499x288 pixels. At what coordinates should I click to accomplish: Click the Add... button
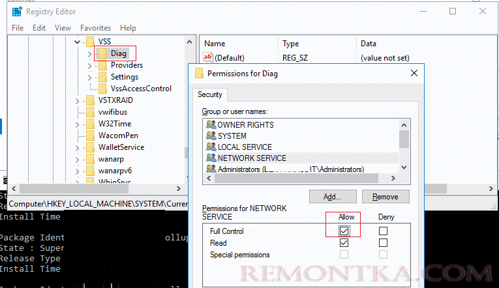tap(333, 197)
